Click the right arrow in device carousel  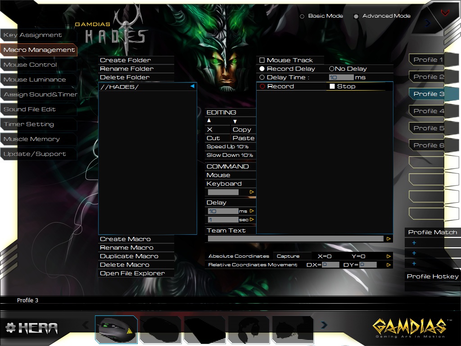tap(324, 325)
